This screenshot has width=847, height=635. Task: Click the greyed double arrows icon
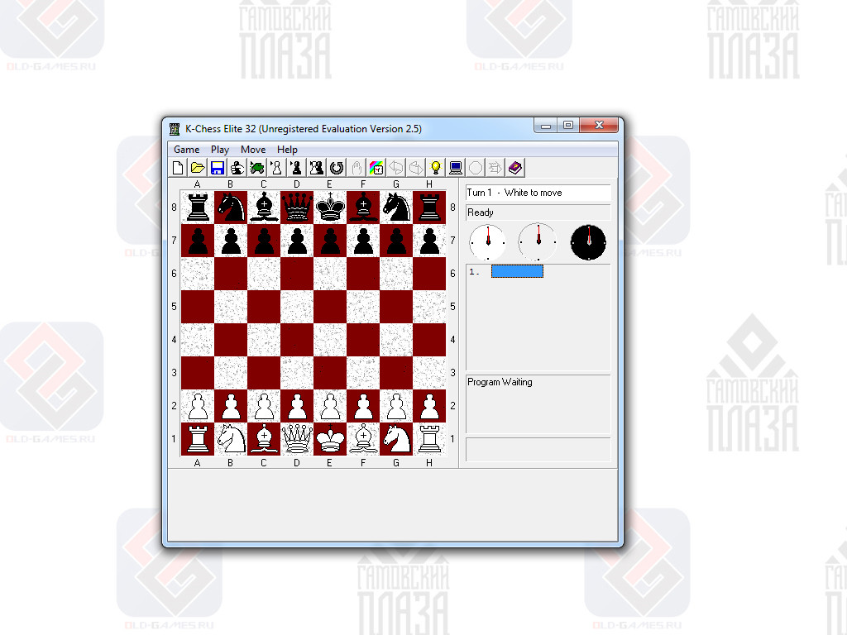(495, 168)
